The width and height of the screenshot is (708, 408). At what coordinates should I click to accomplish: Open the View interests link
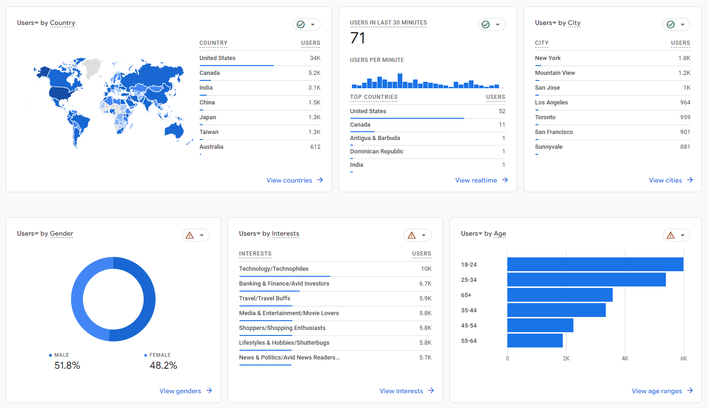point(401,390)
